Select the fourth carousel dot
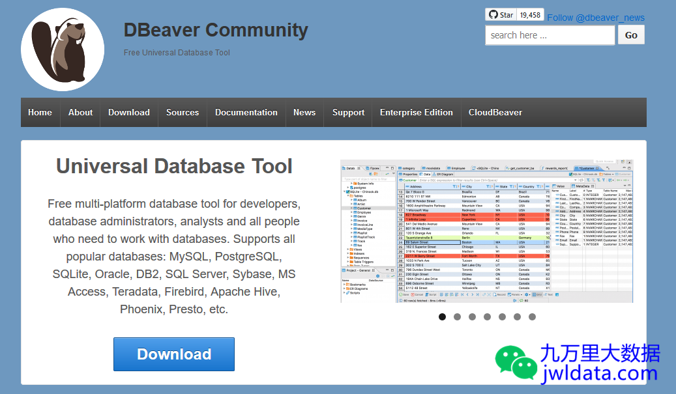This screenshot has width=676, height=394. [x=487, y=317]
